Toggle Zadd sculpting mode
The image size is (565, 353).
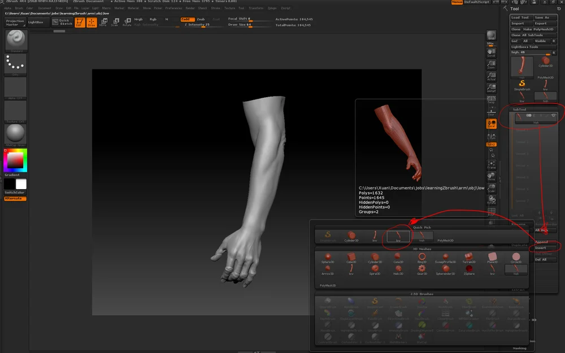(188, 19)
